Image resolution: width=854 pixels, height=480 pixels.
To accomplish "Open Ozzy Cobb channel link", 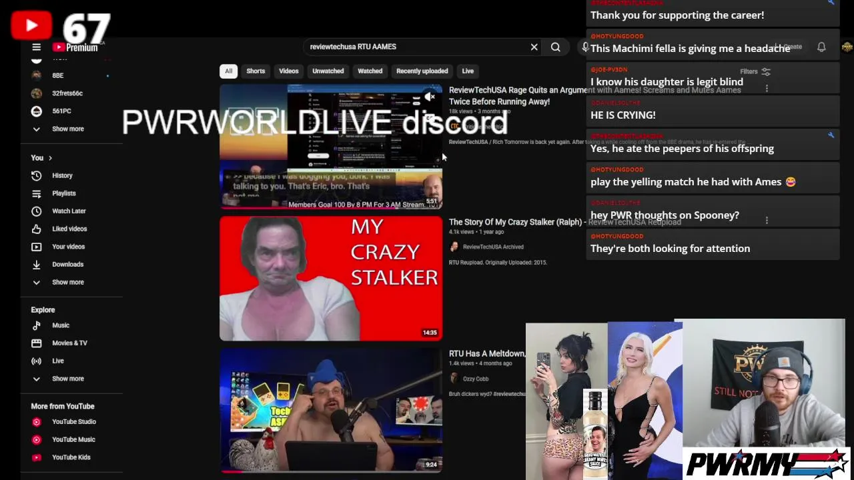I will tap(476, 379).
